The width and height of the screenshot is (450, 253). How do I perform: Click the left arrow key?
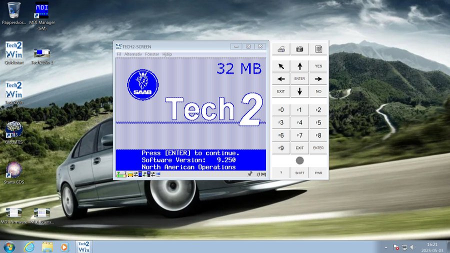pos(281,79)
